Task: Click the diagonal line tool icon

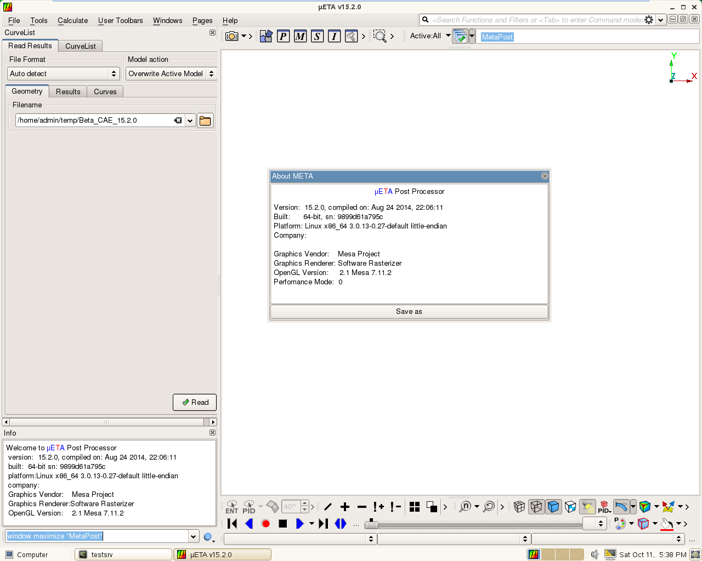Action: (328, 507)
